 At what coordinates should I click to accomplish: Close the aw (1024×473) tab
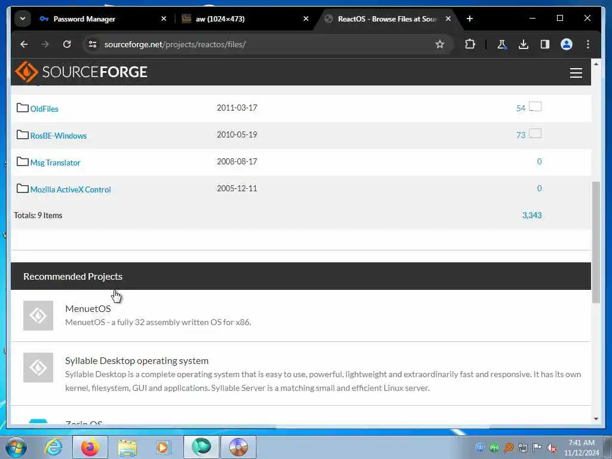[306, 19]
